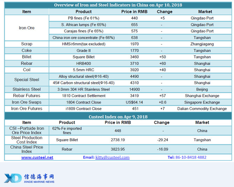
Task: Click the change value -29.24
Action: [x=162, y=140]
